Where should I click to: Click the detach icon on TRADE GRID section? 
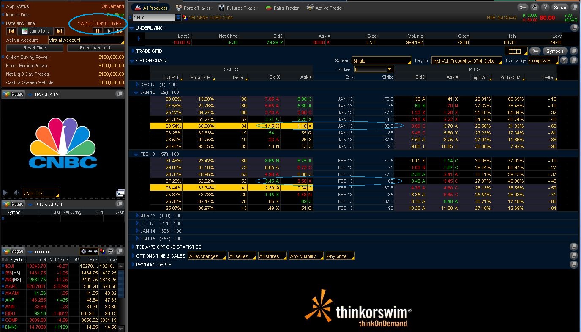(x=574, y=51)
